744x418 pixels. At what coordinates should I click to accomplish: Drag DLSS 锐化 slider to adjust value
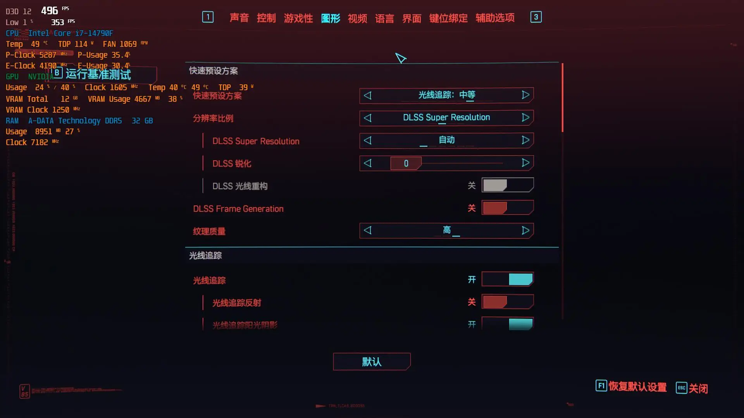pyautogui.click(x=406, y=163)
